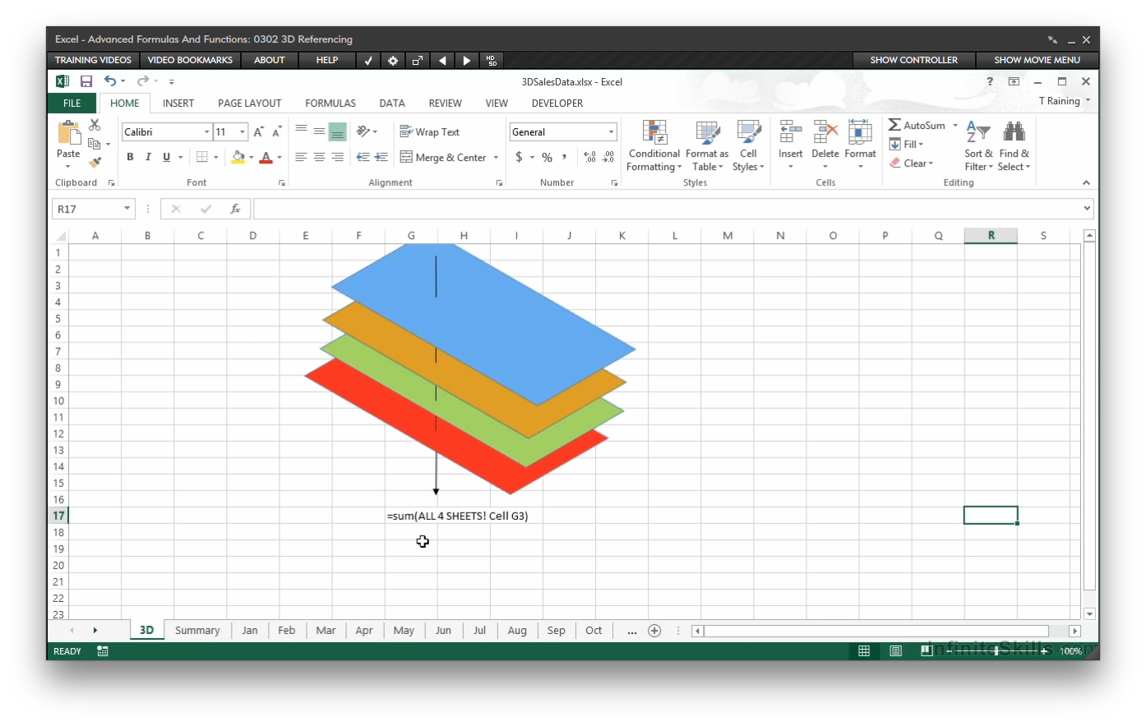Image resolution: width=1146 pixels, height=726 pixels.
Task: Expand the borders dropdown arrow
Action: [216, 157]
